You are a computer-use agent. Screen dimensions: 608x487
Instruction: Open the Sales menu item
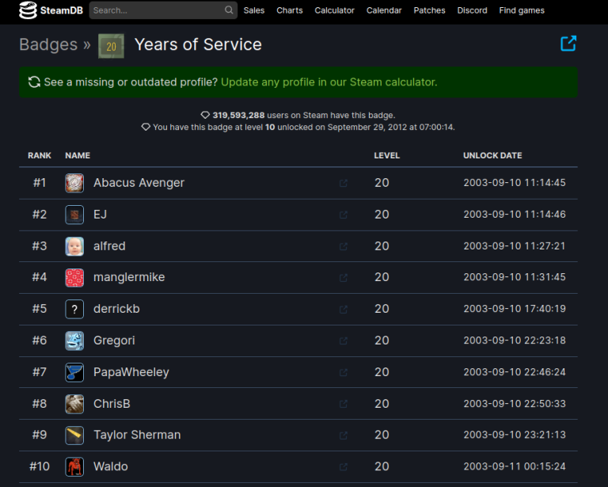pos(254,10)
